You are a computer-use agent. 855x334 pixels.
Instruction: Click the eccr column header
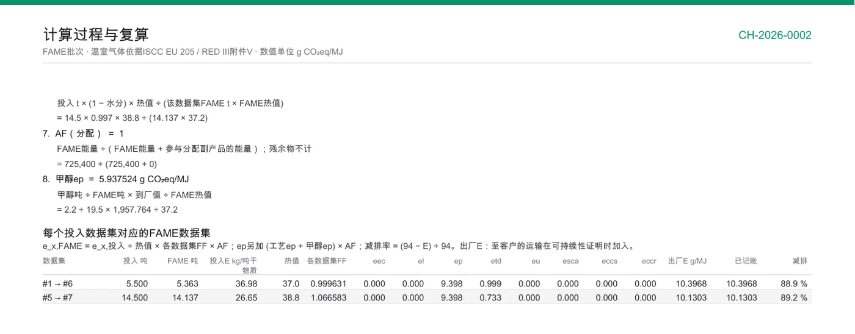[x=649, y=261]
